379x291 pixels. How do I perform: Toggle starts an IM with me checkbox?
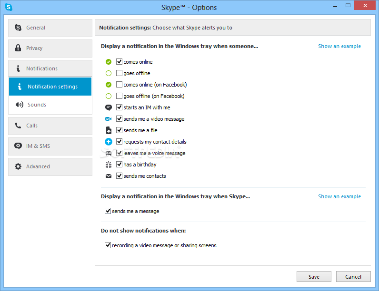pos(119,107)
